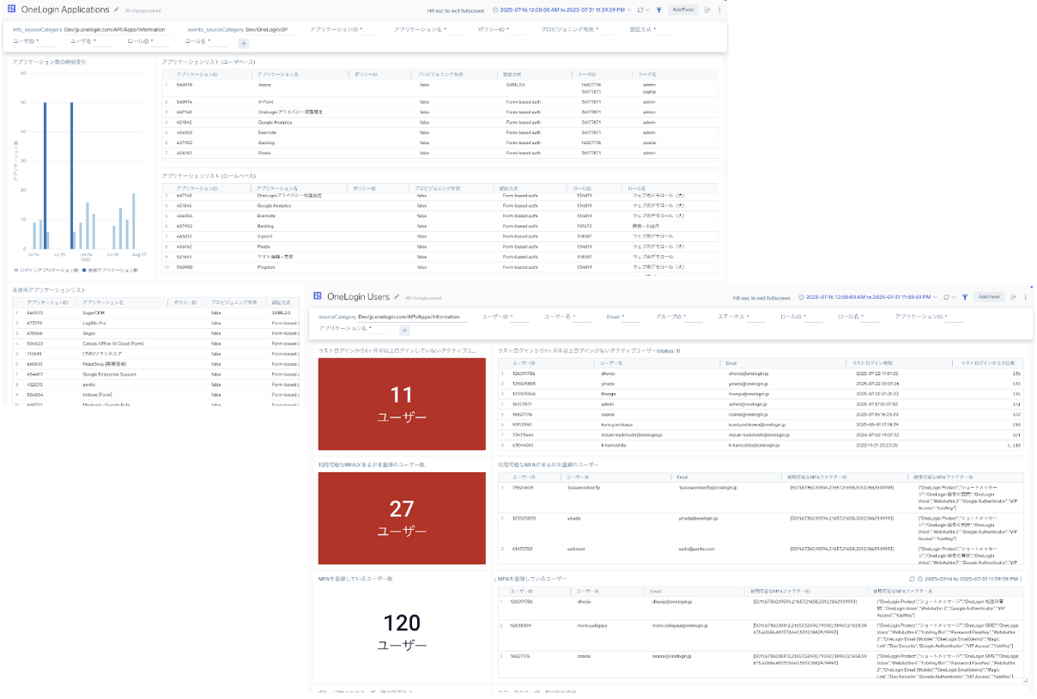Open share icon in OneLogin Applications header
The image size is (1037, 699).
(x=706, y=10)
